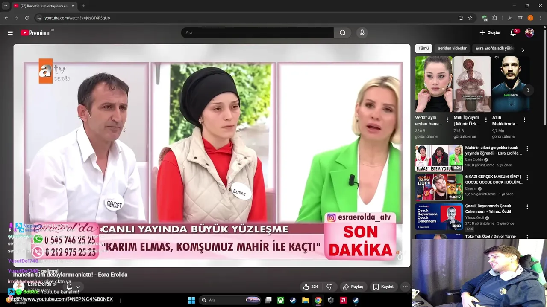Open Windows Start menu

(x=191, y=300)
